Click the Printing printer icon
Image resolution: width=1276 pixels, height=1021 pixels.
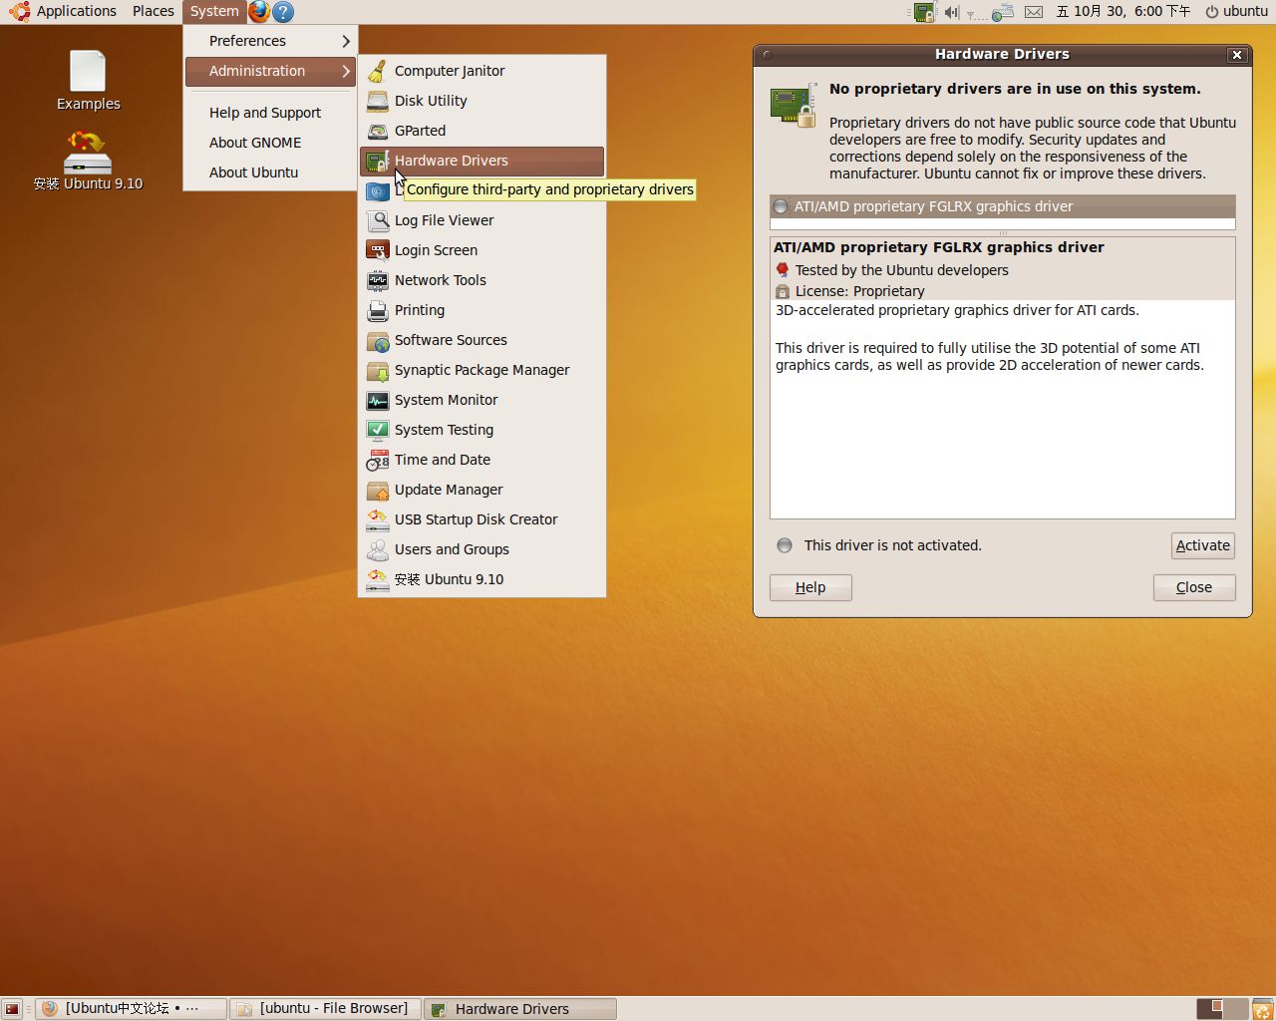[x=378, y=310]
